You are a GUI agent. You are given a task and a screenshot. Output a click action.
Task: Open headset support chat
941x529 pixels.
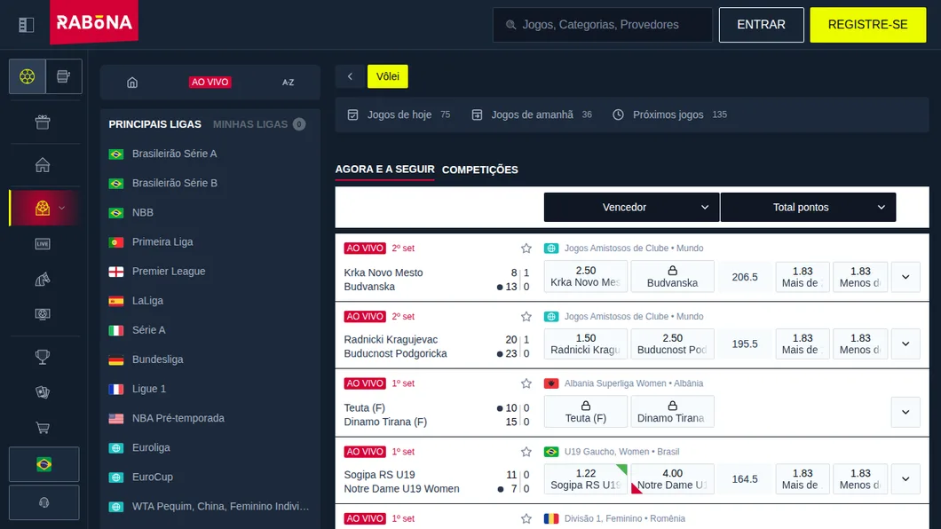[43, 502]
